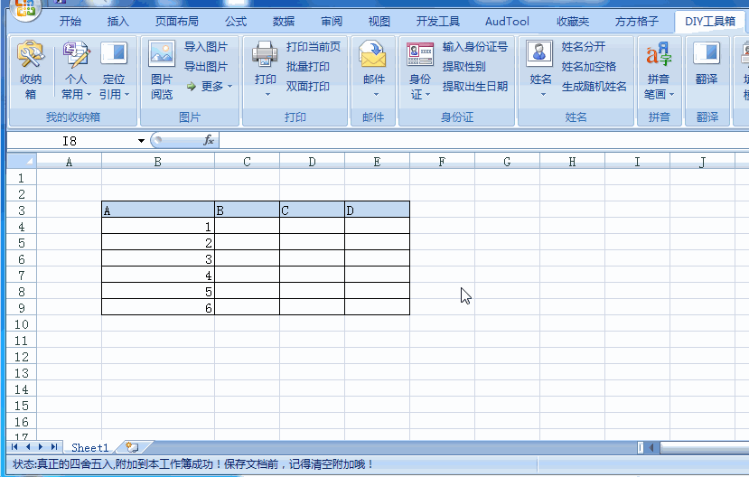Open the 邮件 mail envelope icon
Viewport: 749px width, 477px height.
pos(373,56)
